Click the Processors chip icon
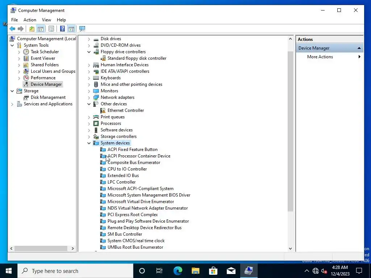 (x=96, y=123)
